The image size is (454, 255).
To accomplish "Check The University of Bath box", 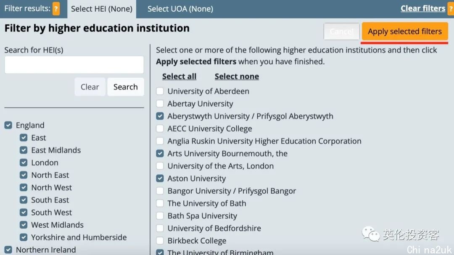I will click(x=160, y=203).
